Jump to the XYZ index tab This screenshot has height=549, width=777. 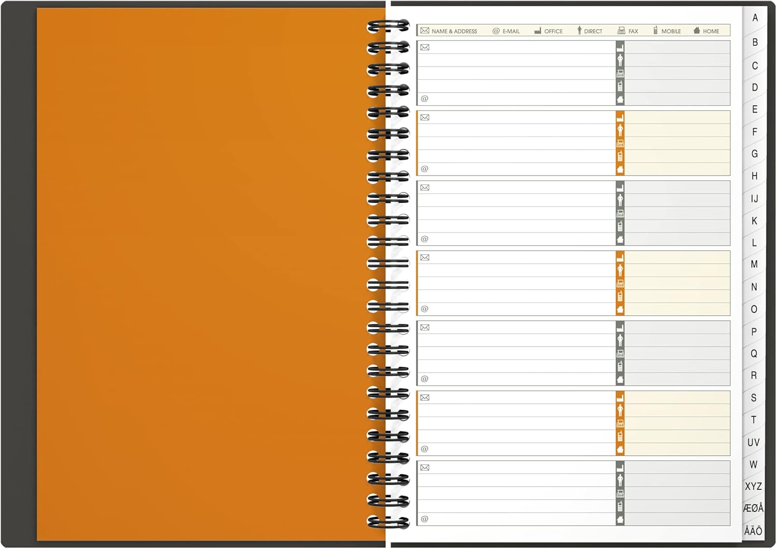coord(753,486)
